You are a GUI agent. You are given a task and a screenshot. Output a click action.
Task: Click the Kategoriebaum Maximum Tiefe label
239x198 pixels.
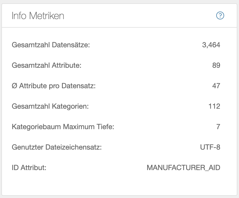(x=63, y=127)
